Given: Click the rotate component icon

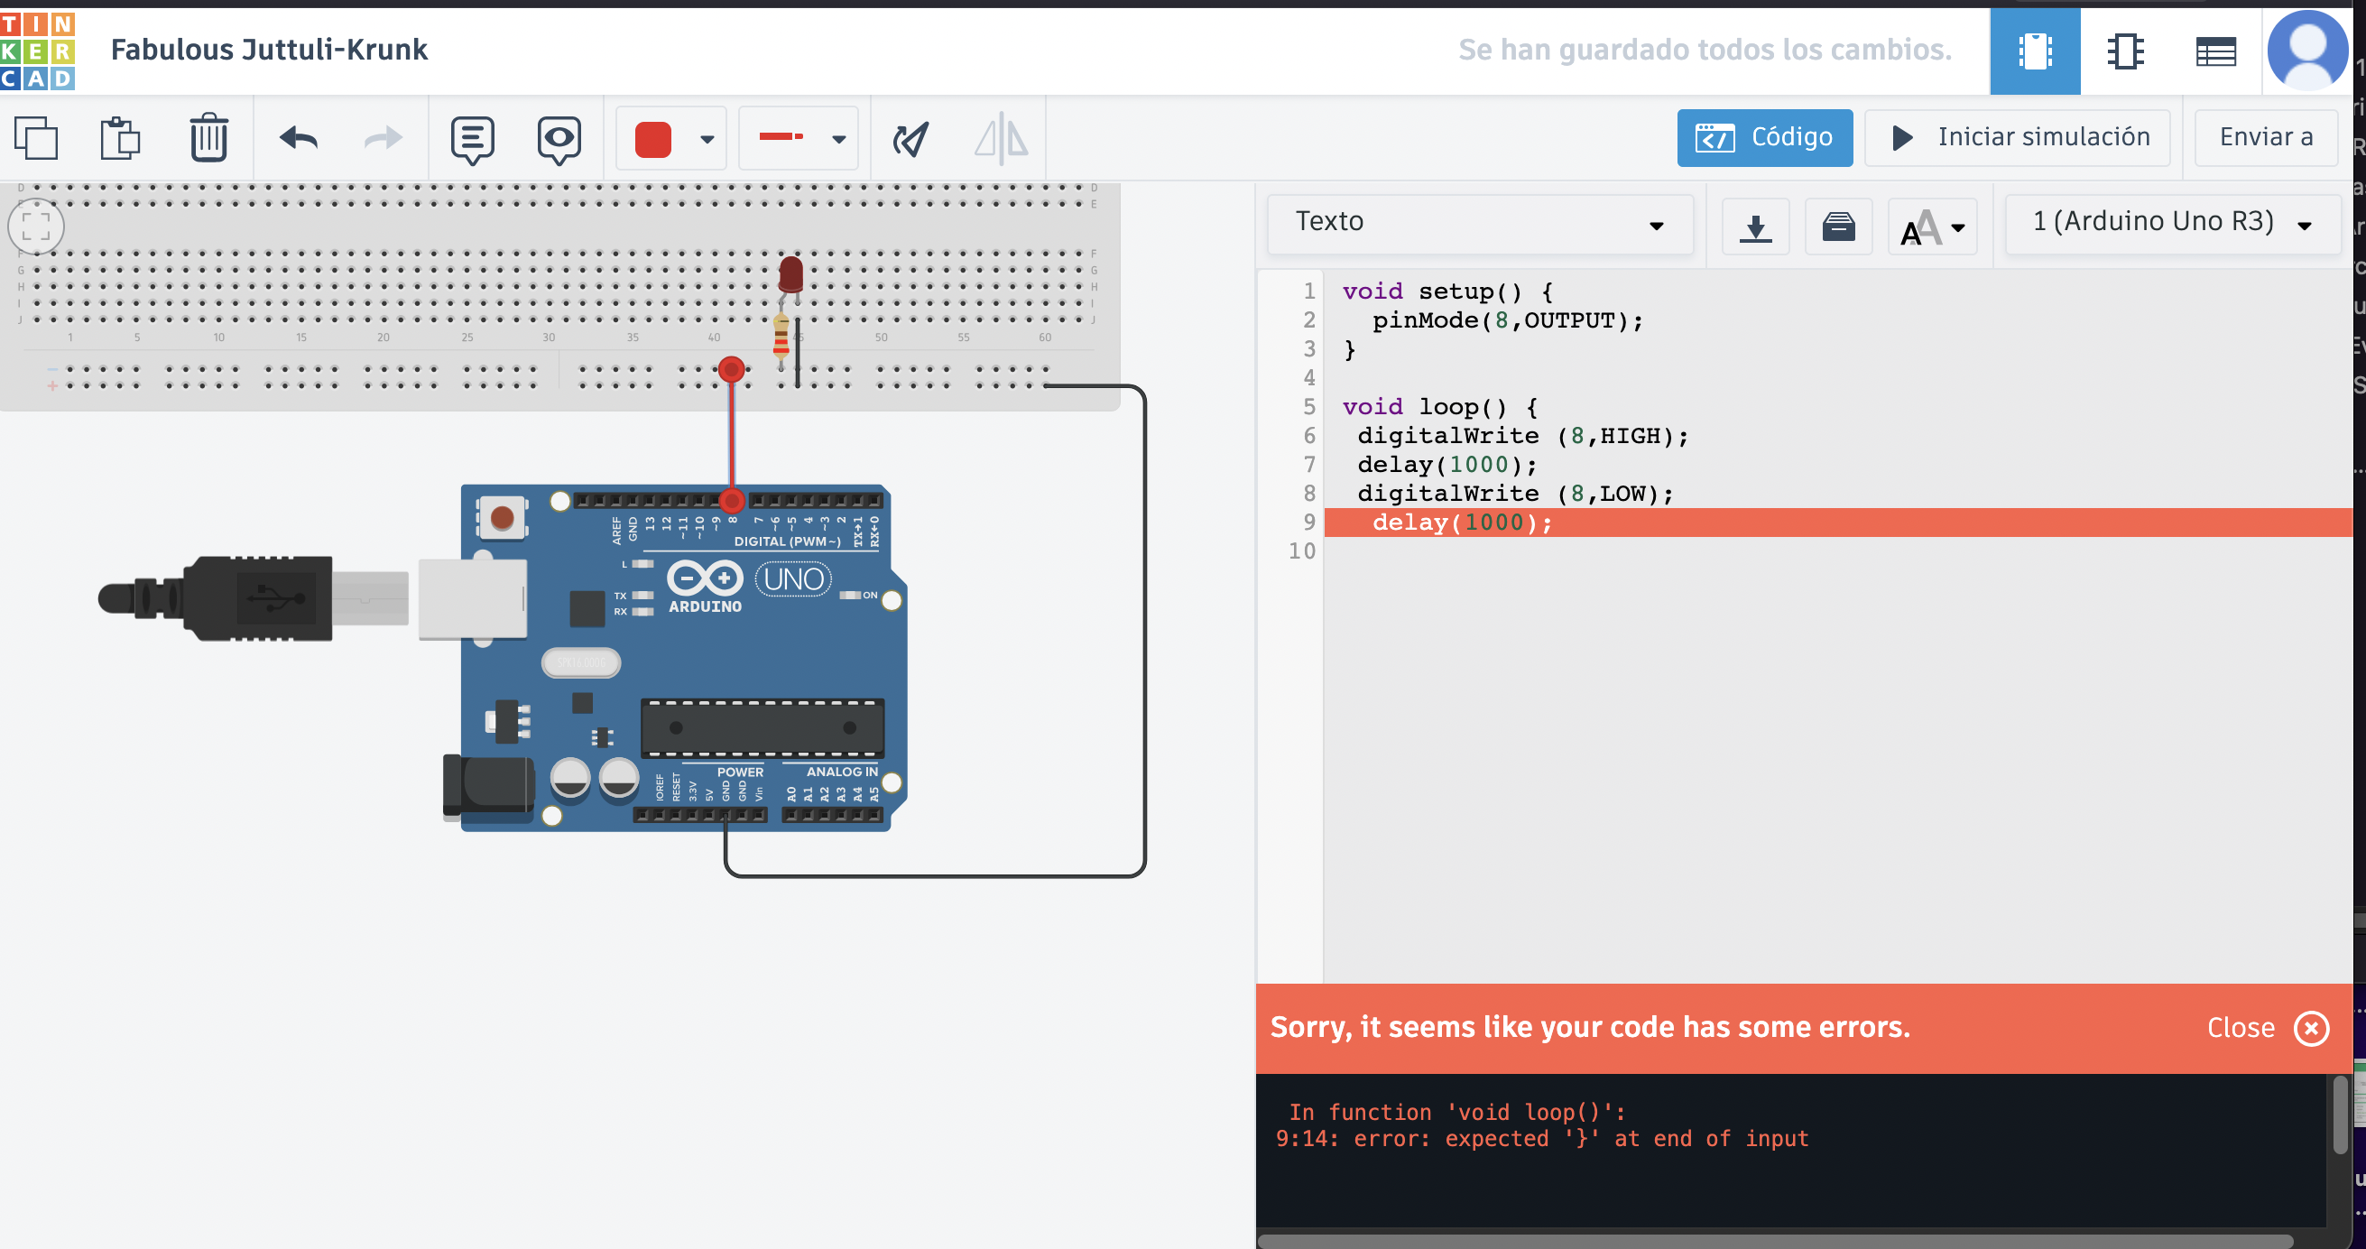Looking at the screenshot, I should pyautogui.click(x=910, y=139).
